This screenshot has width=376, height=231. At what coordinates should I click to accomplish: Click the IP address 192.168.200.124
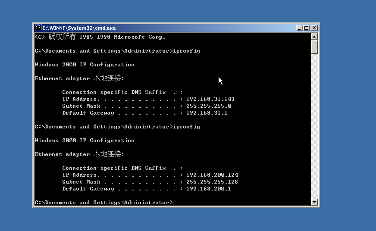pos(212,175)
